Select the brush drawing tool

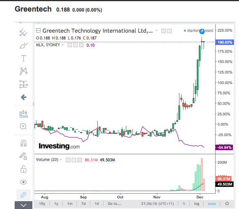[x=23, y=45]
